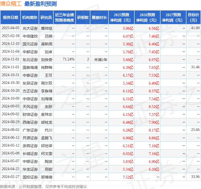Image resolution: width=201 pixels, height=189 pixels.
Task: Select analyst 刘俊奇
Action: 47,60
